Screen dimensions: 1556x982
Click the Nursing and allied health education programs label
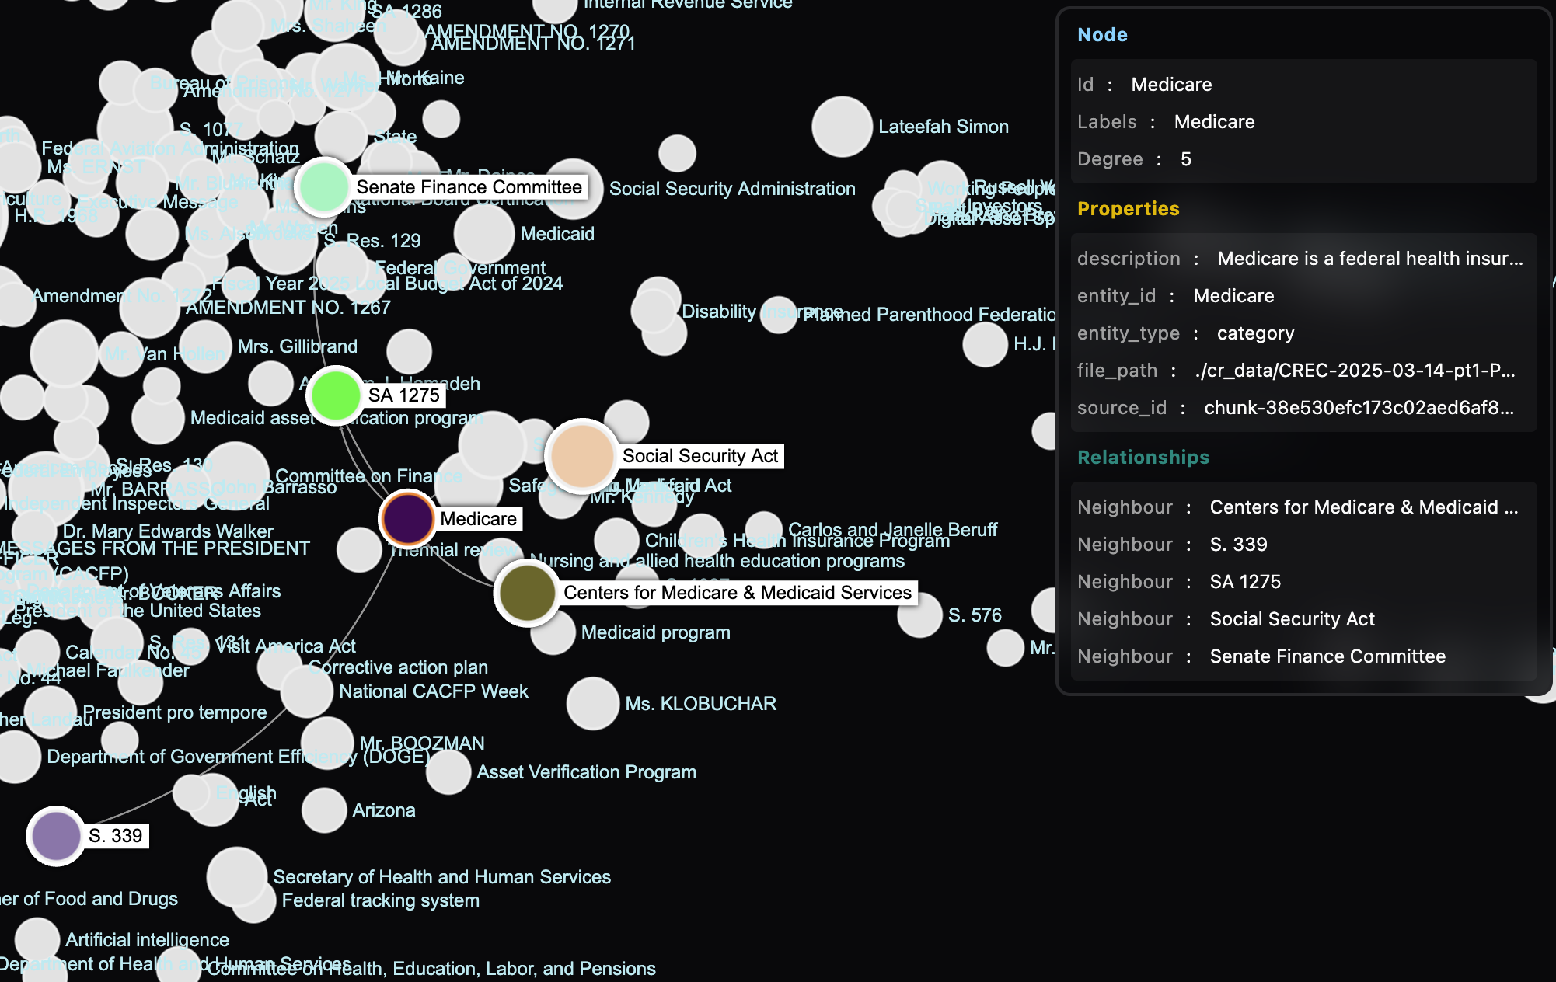pos(717,561)
